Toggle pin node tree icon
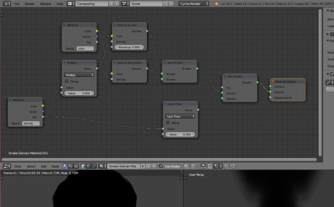 click(x=186, y=166)
